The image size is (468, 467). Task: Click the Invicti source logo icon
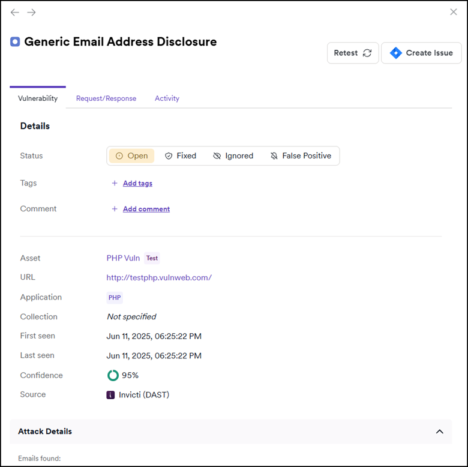pos(110,395)
